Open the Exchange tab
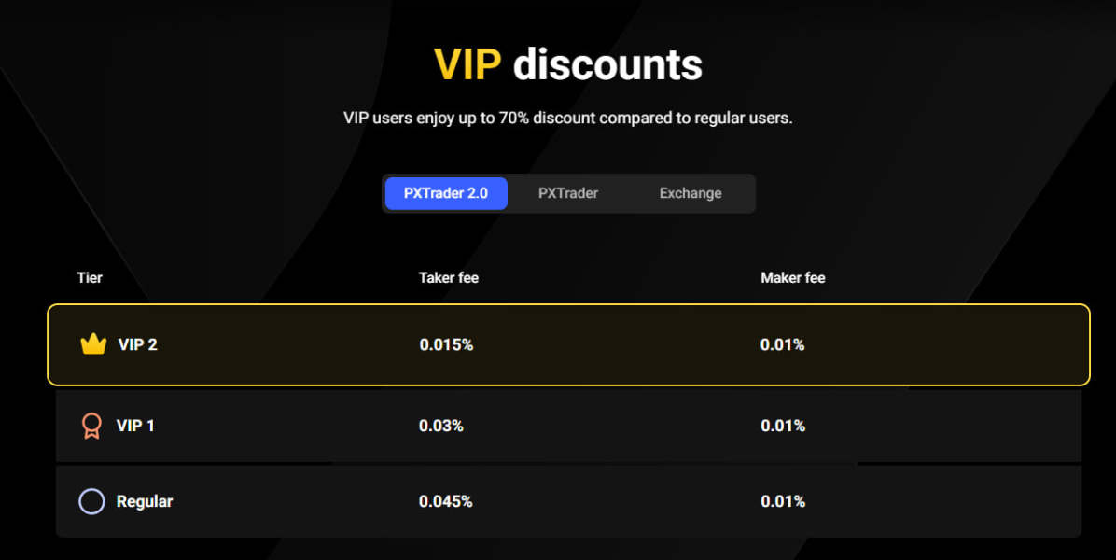Image resolution: width=1116 pixels, height=560 pixels. pyautogui.click(x=691, y=193)
